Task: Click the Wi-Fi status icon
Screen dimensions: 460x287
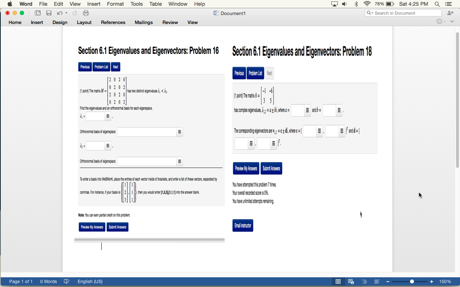Action: pyautogui.click(x=367, y=4)
